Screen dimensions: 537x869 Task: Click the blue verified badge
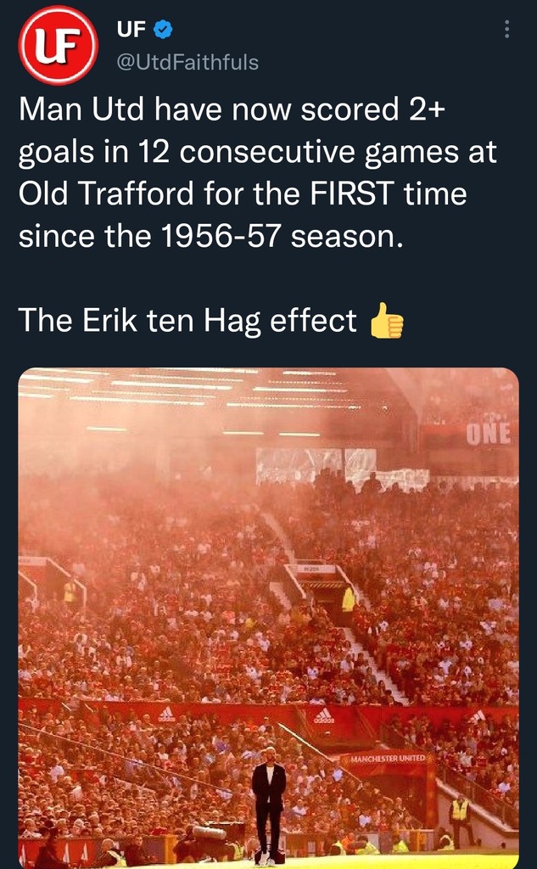click(x=164, y=31)
